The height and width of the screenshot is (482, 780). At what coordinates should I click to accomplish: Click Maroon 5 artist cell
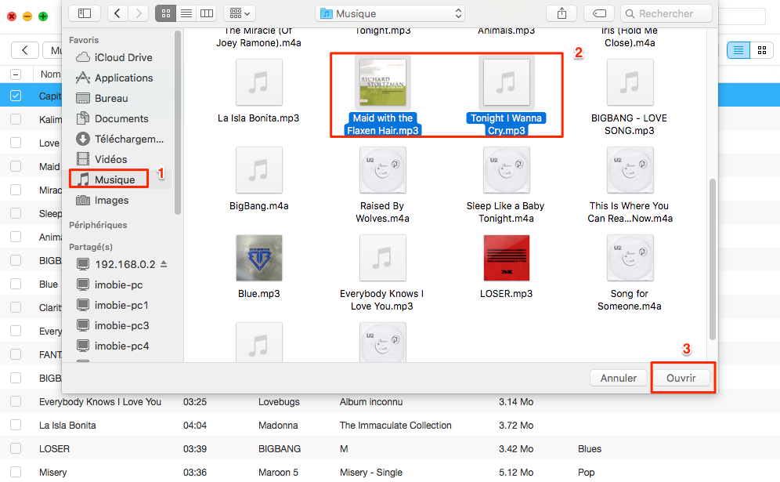[x=278, y=472]
